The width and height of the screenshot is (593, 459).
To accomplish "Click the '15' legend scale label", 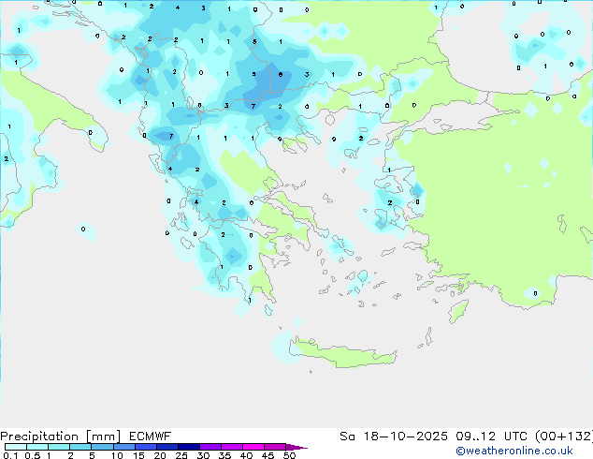I will [138, 455].
